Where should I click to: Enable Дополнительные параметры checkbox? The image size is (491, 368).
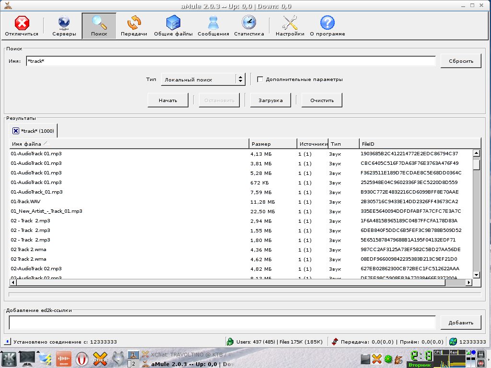tap(260, 80)
